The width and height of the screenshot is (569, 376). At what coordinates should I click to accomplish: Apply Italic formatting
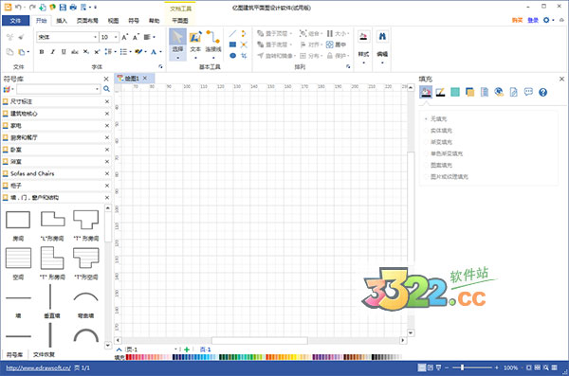click(52, 52)
